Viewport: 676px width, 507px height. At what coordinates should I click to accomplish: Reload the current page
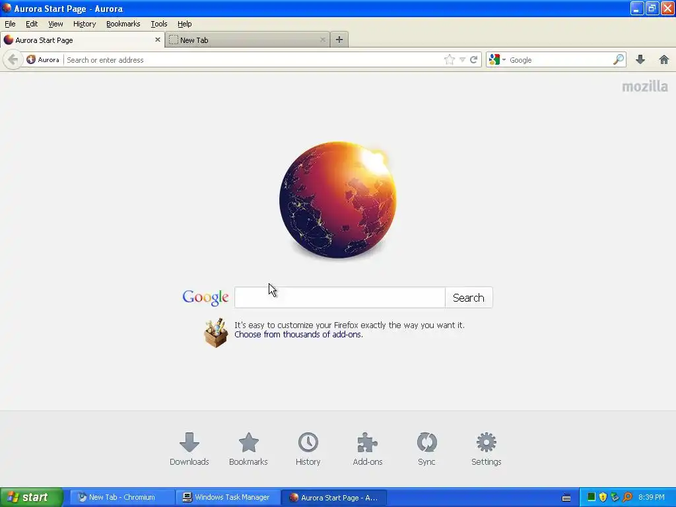473,59
